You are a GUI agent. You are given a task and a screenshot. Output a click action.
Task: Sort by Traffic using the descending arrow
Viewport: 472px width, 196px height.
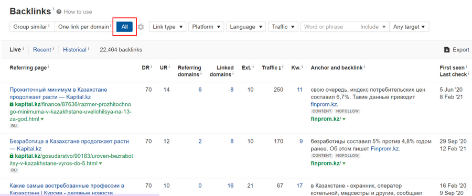[x=280, y=68]
